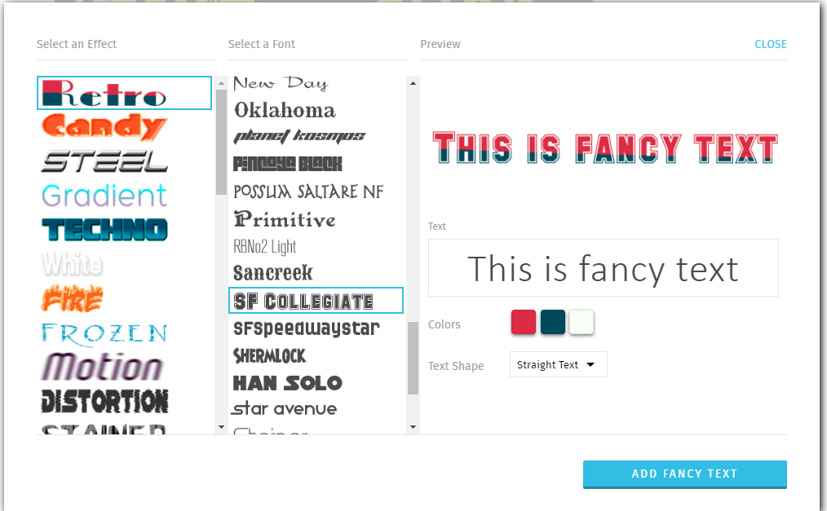Click the Add Fancy Text button

click(x=684, y=474)
